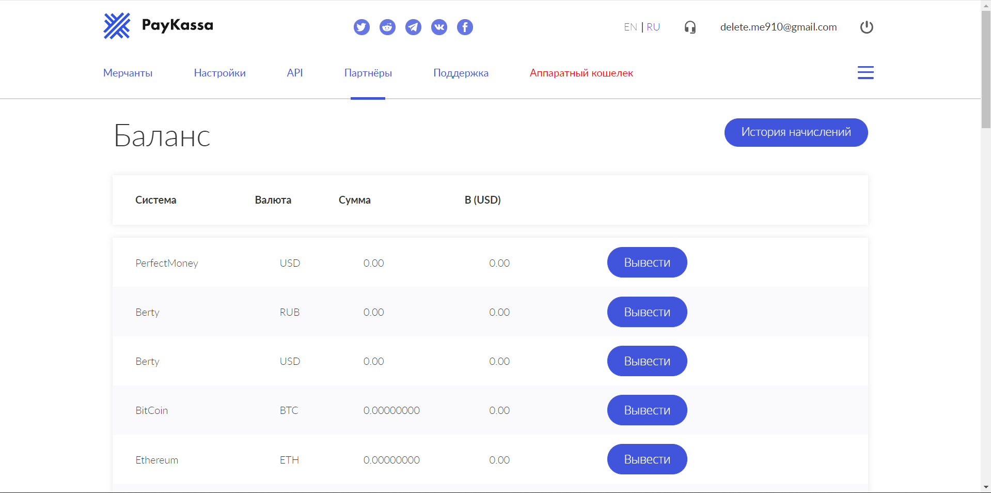
Task: Click the BTC currency cell
Action: 289,410
